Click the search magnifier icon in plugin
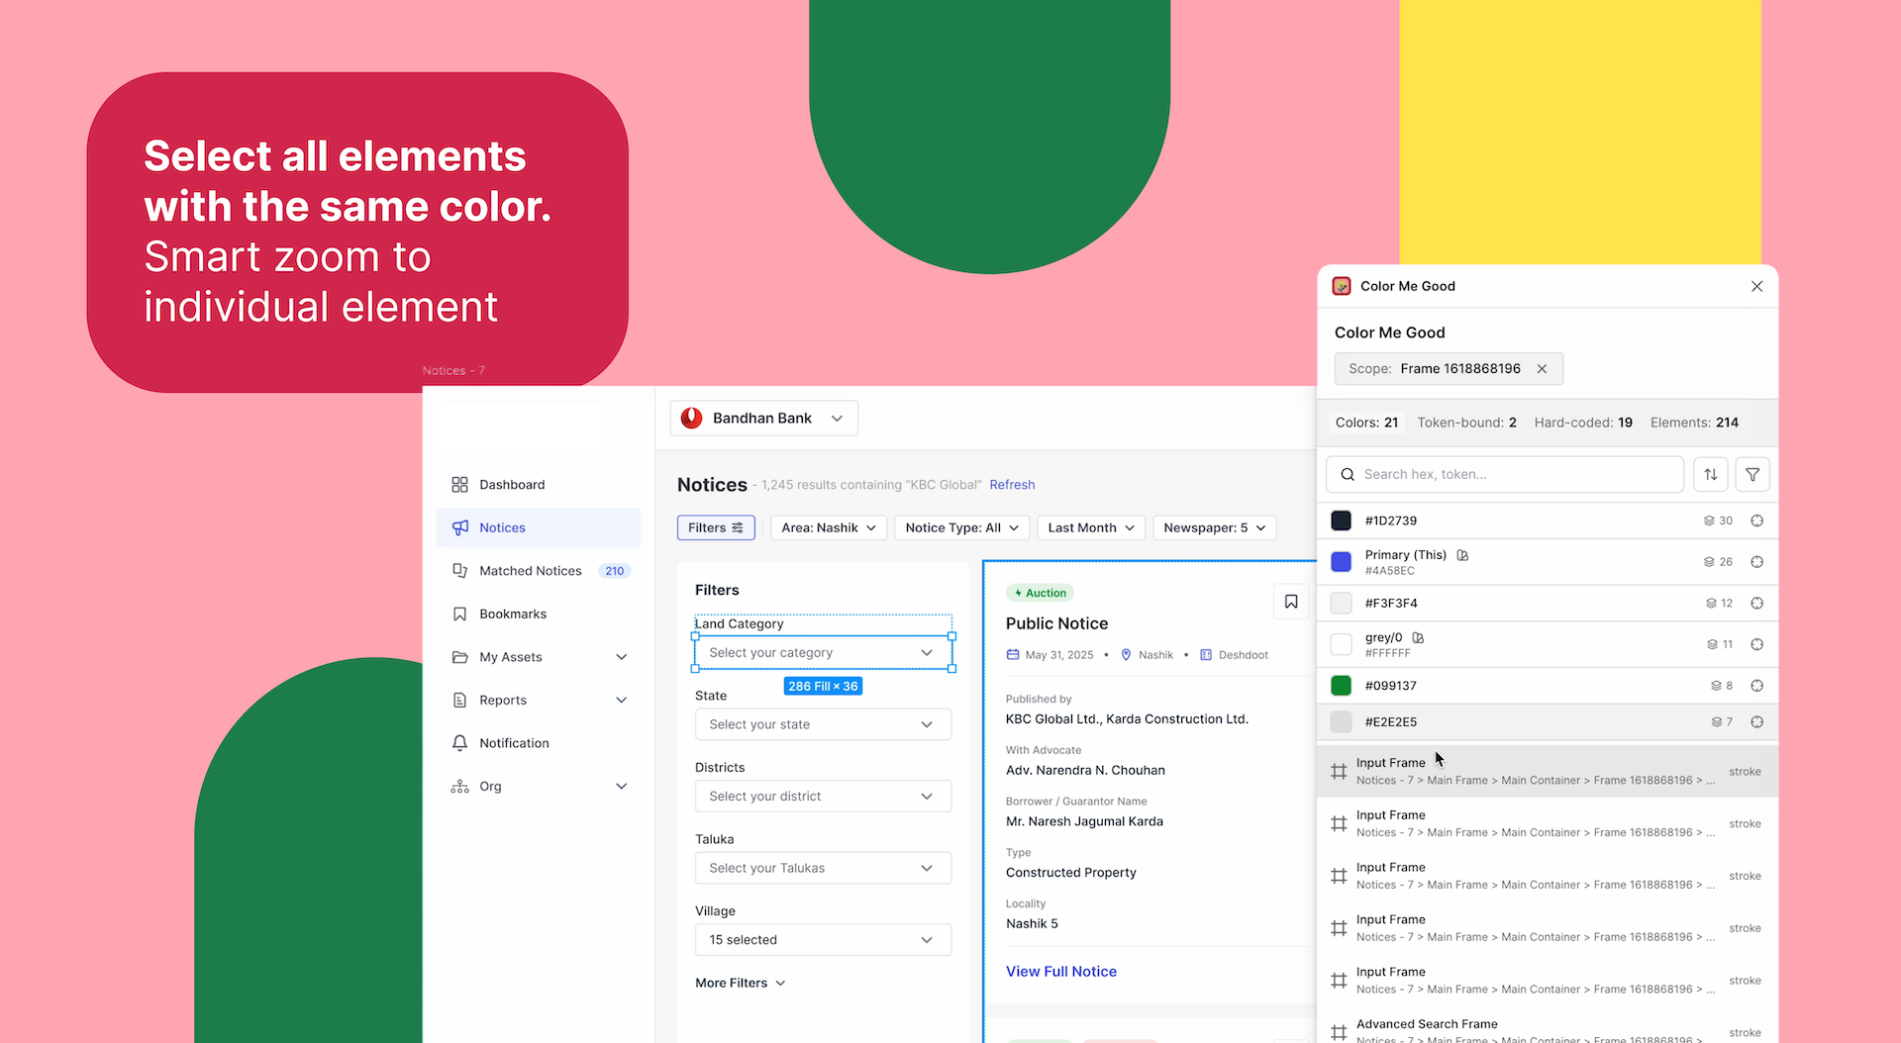 [1348, 474]
